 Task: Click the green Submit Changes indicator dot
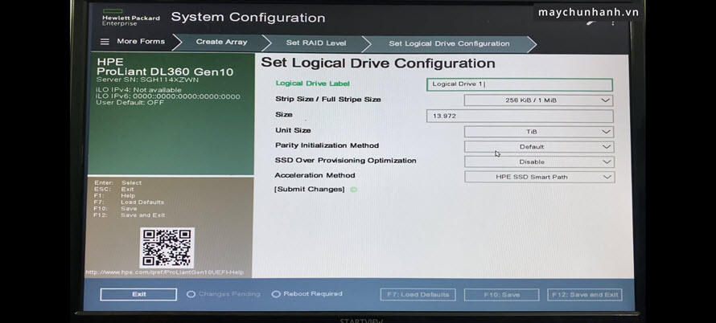353,190
